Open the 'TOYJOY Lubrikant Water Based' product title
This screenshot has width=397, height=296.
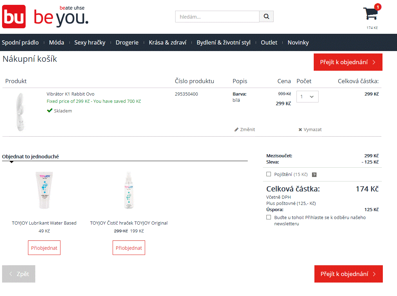pos(44,223)
